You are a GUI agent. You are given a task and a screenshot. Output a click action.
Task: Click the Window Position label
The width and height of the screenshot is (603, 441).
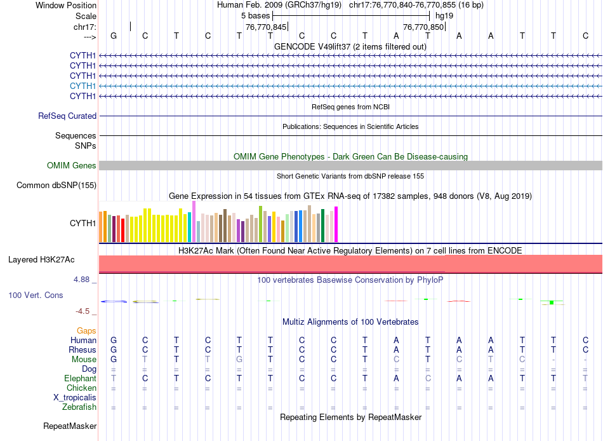point(66,5)
